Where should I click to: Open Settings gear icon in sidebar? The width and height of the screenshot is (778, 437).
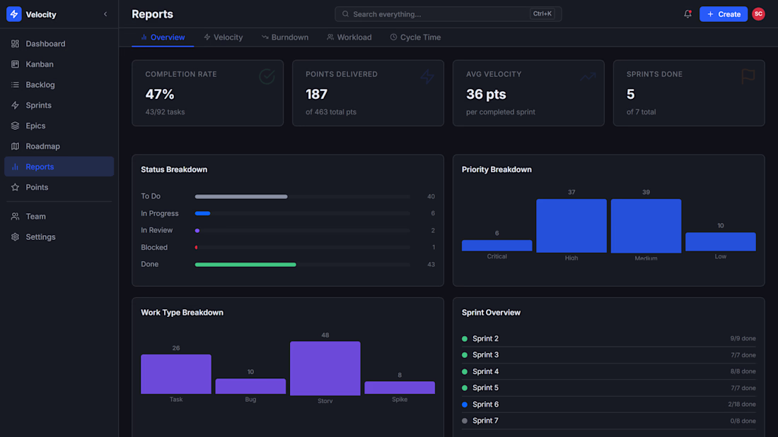[x=15, y=237]
